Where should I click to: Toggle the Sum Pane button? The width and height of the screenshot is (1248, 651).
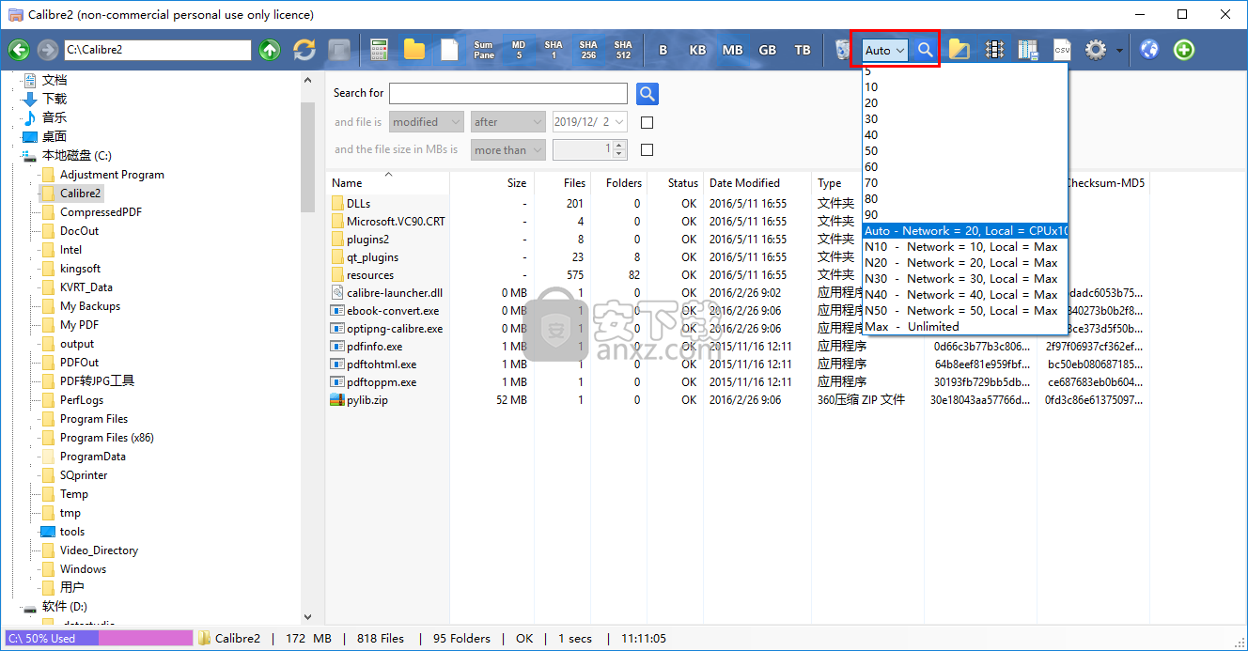(x=484, y=50)
